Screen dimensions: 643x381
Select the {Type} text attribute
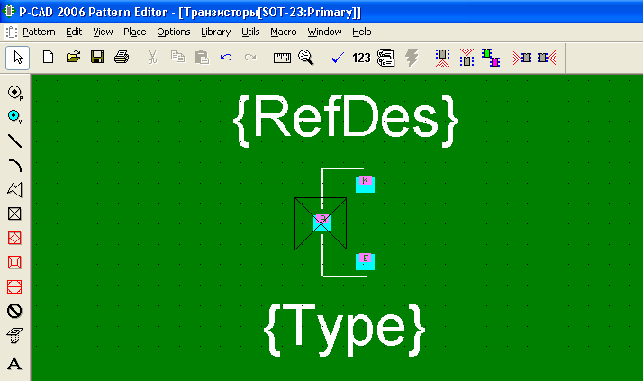coord(344,330)
